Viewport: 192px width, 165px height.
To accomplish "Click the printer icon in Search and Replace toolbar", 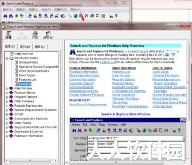I will [92, 16].
